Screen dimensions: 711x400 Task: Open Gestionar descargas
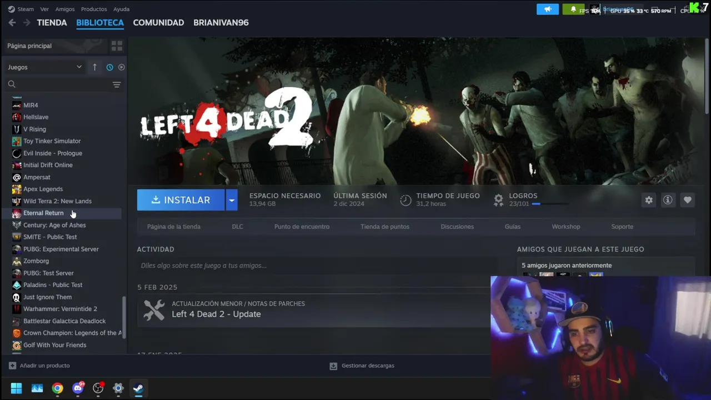pos(362,366)
